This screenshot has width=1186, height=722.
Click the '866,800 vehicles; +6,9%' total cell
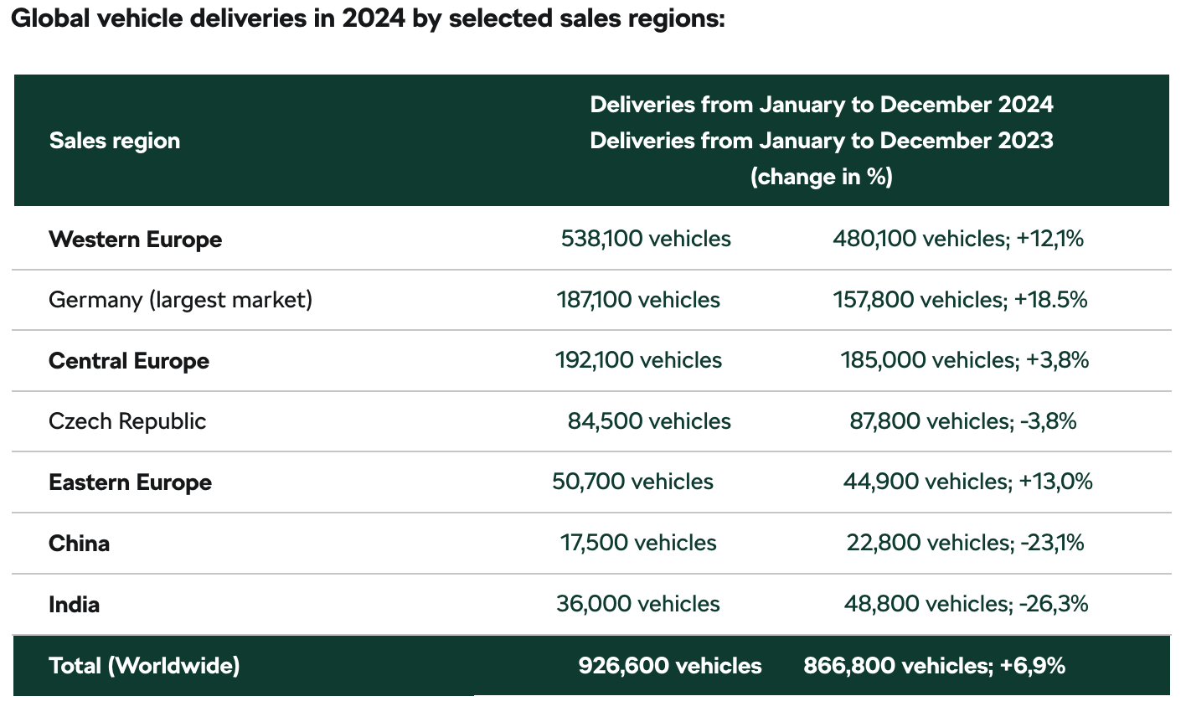[x=935, y=666]
